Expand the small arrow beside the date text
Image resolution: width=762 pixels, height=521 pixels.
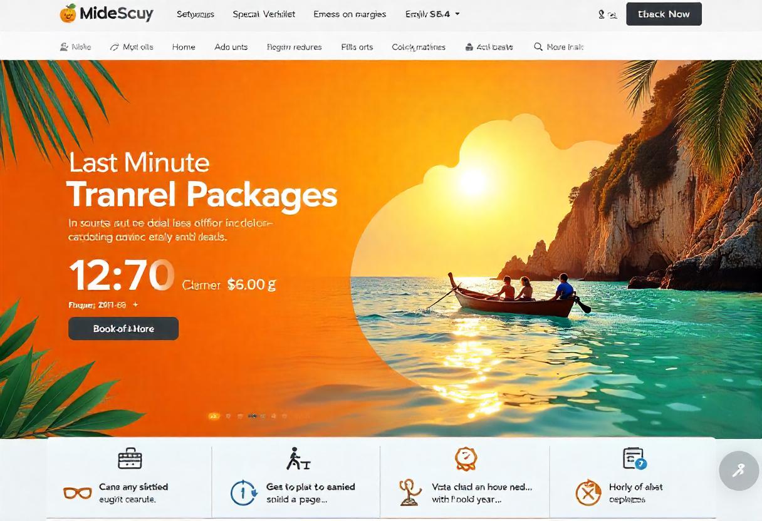click(135, 305)
